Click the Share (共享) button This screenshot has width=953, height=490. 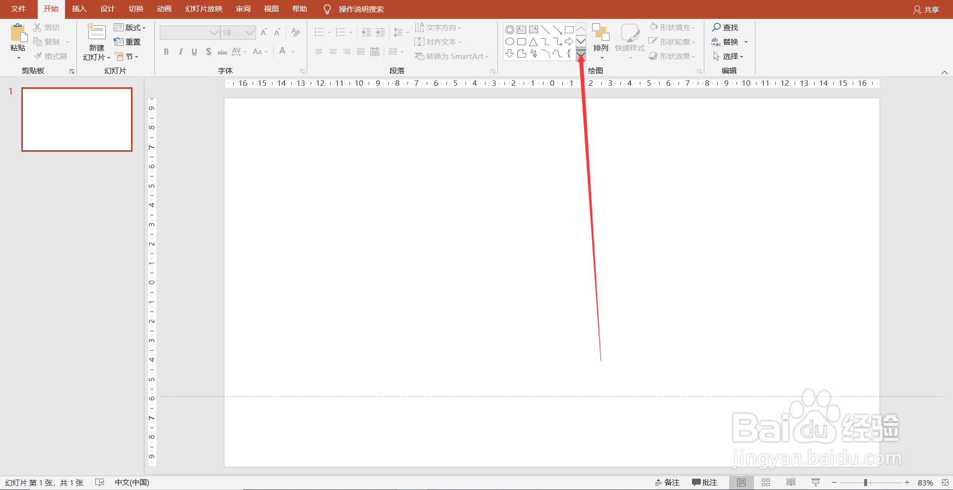coord(926,9)
